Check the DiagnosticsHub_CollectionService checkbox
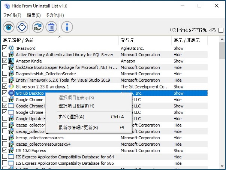This screenshot has height=170, width=226. [x=4, y=73]
